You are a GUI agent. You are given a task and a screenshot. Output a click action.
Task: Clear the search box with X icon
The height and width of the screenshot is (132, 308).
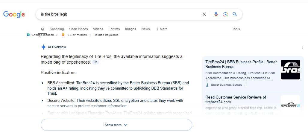(204, 14)
